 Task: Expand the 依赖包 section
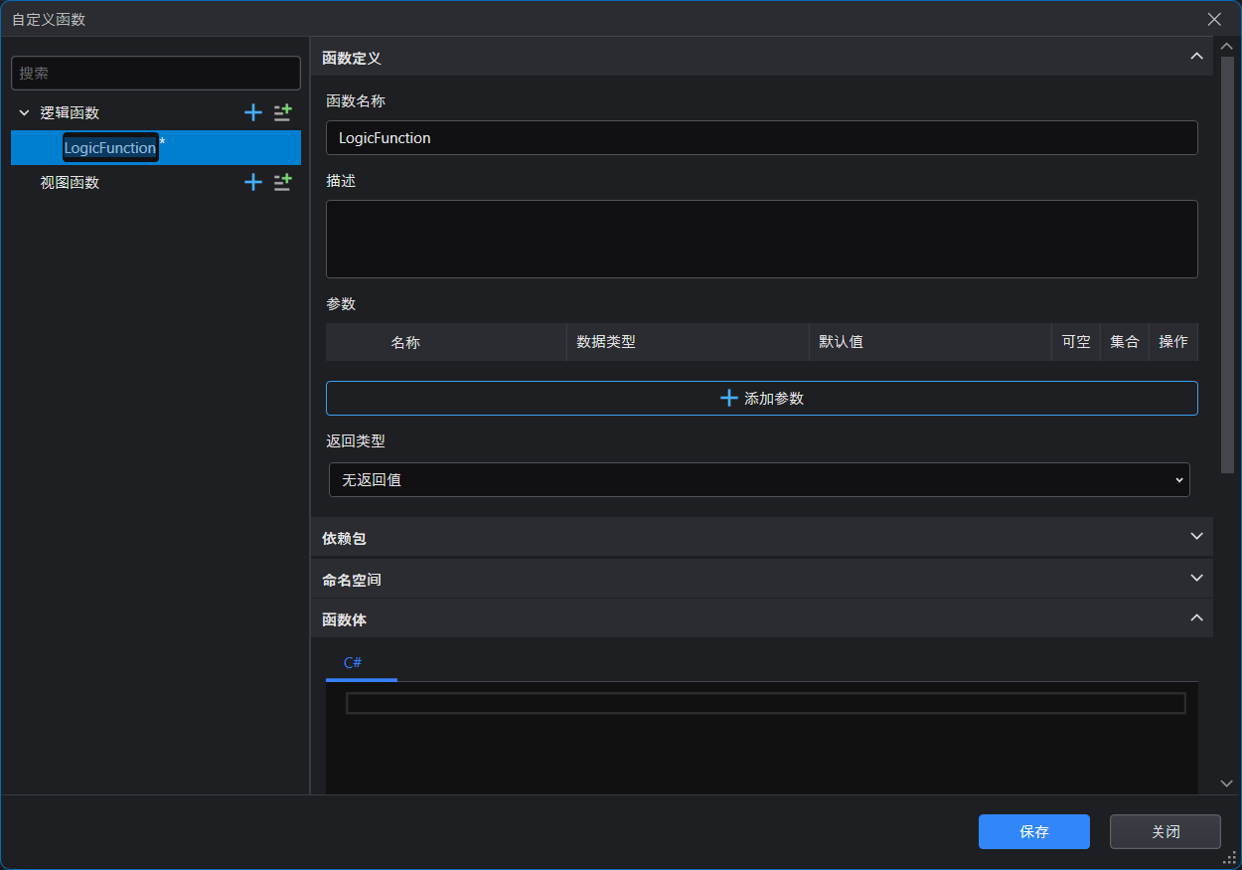coord(1196,537)
